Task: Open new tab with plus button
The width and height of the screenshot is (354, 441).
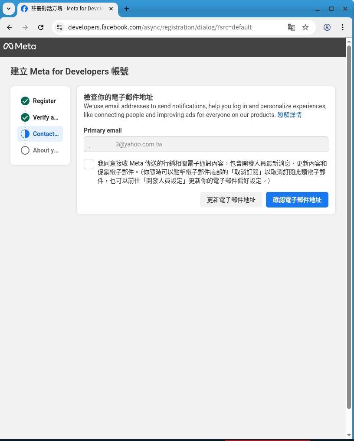Action: point(126,9)
